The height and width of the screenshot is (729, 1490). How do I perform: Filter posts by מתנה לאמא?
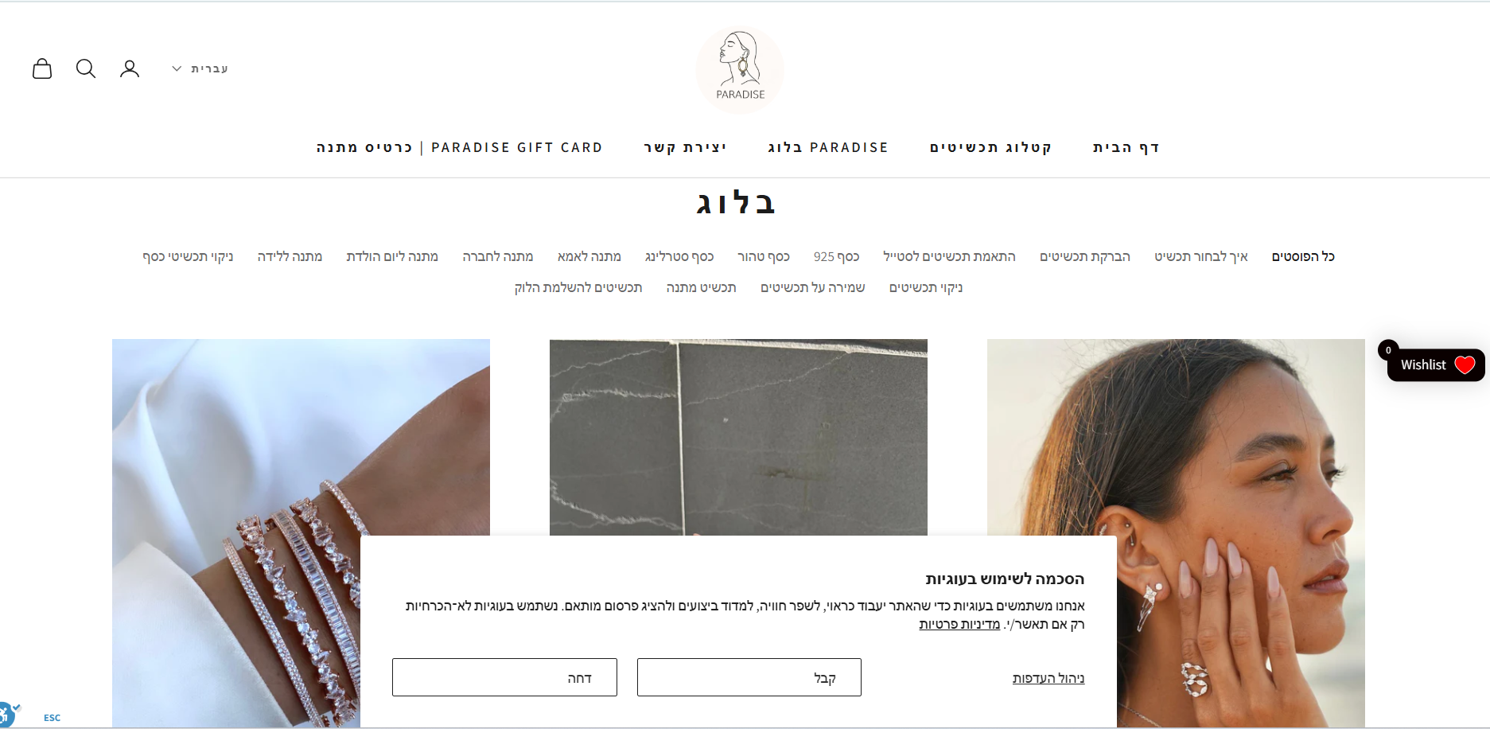589,256
